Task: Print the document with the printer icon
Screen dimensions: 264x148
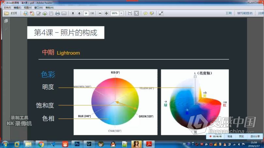Action: (x=58, y=13)
